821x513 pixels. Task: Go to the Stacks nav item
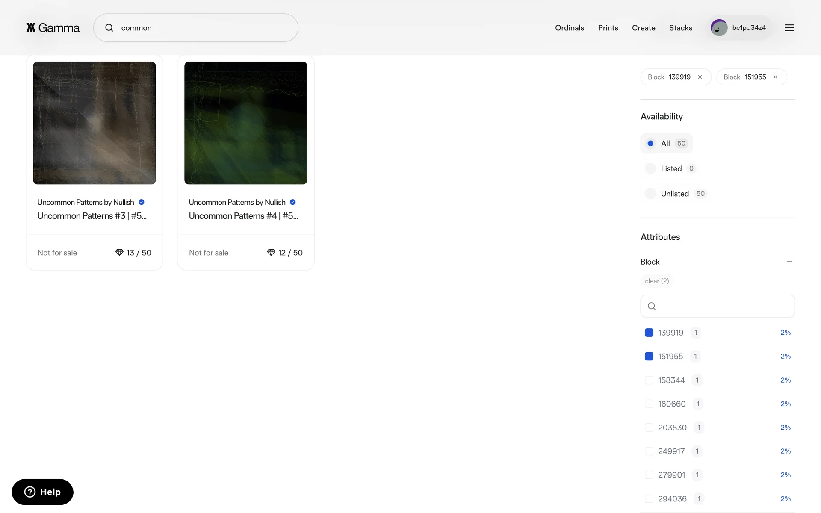coord(680,28)
